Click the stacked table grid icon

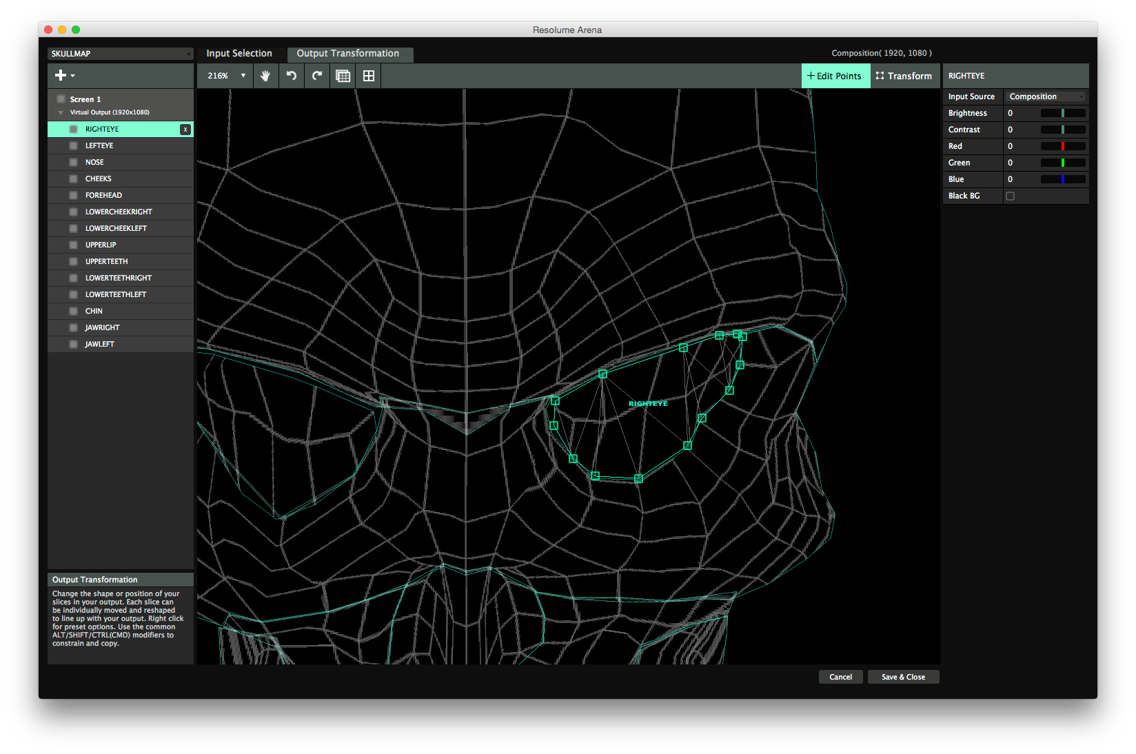[343, 76]
